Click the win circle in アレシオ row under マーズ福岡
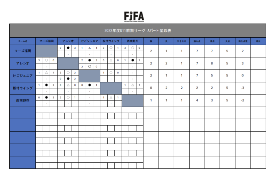The width and height of the screenshot is (277, 184). [47, 60]
